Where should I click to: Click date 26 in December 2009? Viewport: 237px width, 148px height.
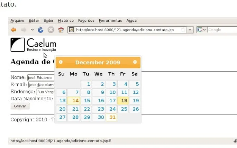135,109
